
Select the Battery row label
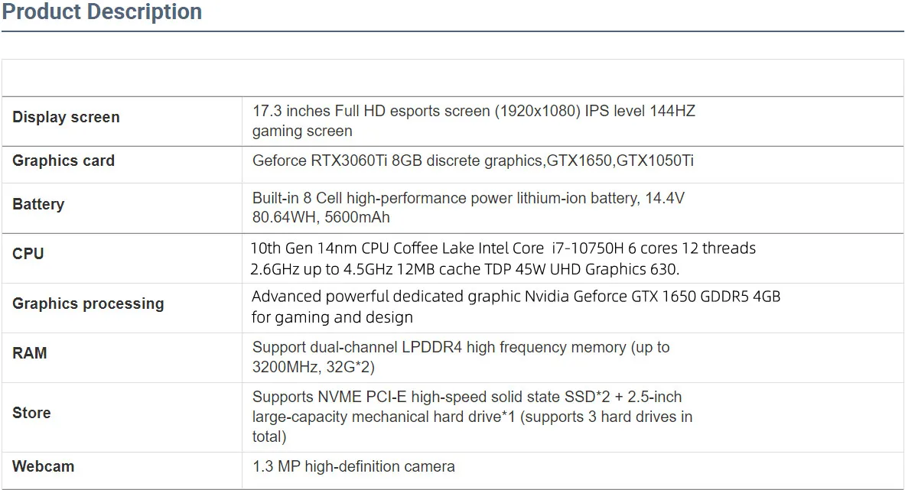click(38, 204)
